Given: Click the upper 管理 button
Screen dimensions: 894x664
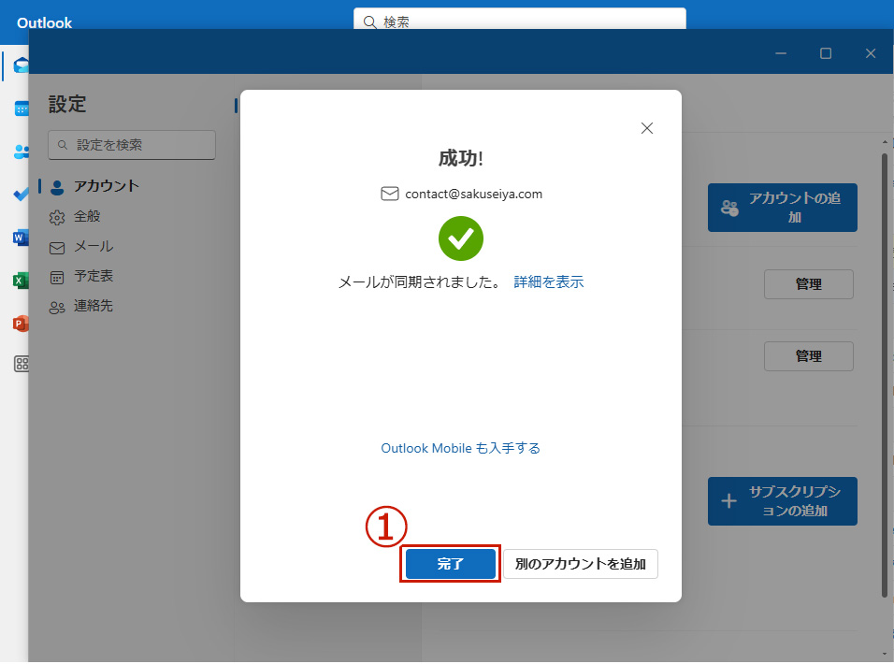Looking at the screenshot, I should point(809,284).
